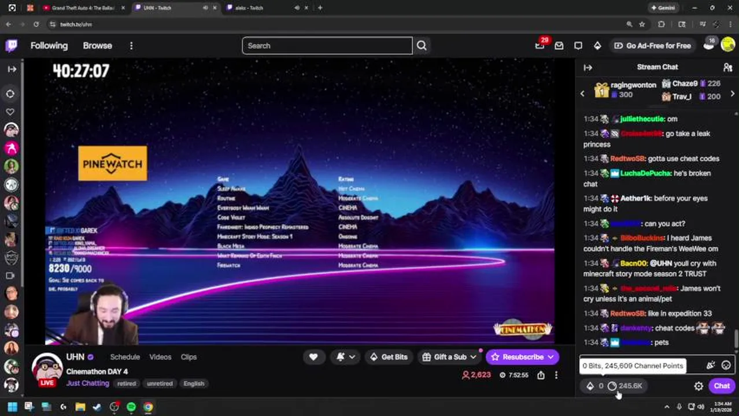Click the unretired tag
This screenshot has height=416, width=739.
pos(160,384)
